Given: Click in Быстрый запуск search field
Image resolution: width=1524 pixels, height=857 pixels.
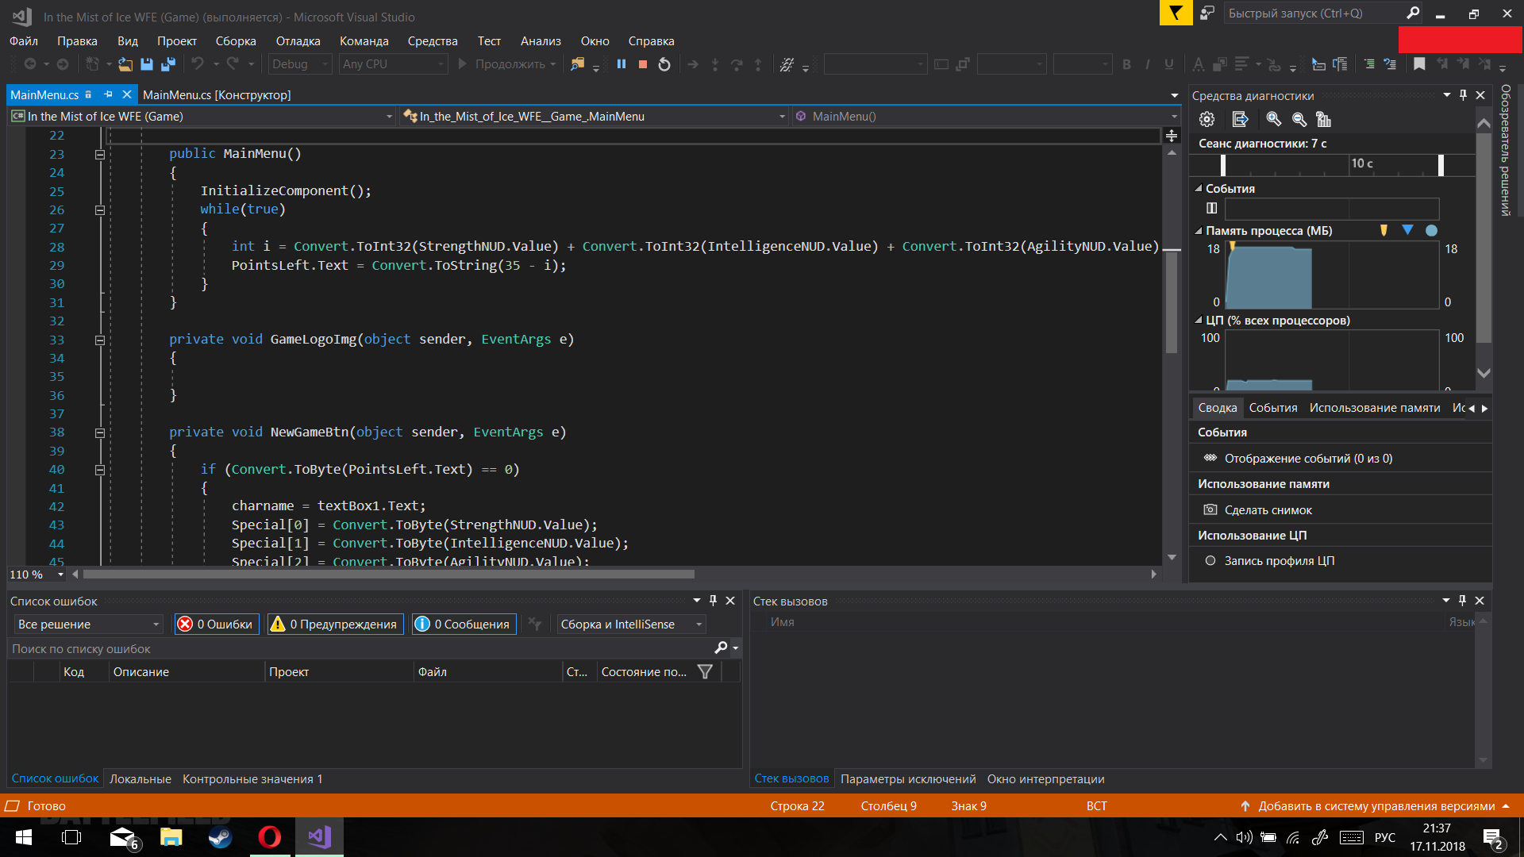Looking at the screenshot, I should click(1314, 13).
